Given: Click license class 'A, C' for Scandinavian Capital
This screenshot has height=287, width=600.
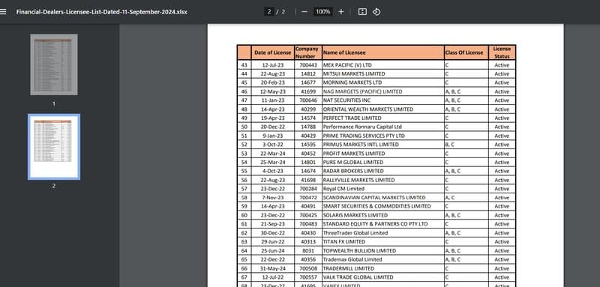Looking at the screenshot, I should [x=449, y=198].
